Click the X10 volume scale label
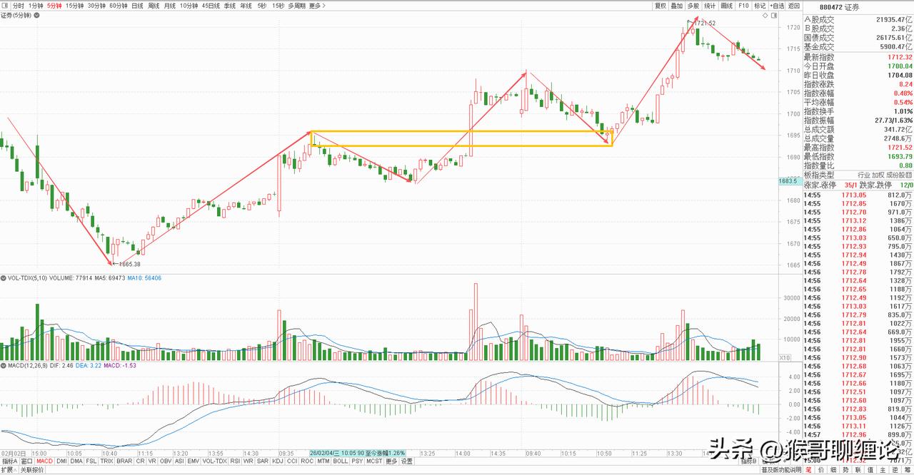The width and height of the screenshot is (914, 475). coord(785,358)
